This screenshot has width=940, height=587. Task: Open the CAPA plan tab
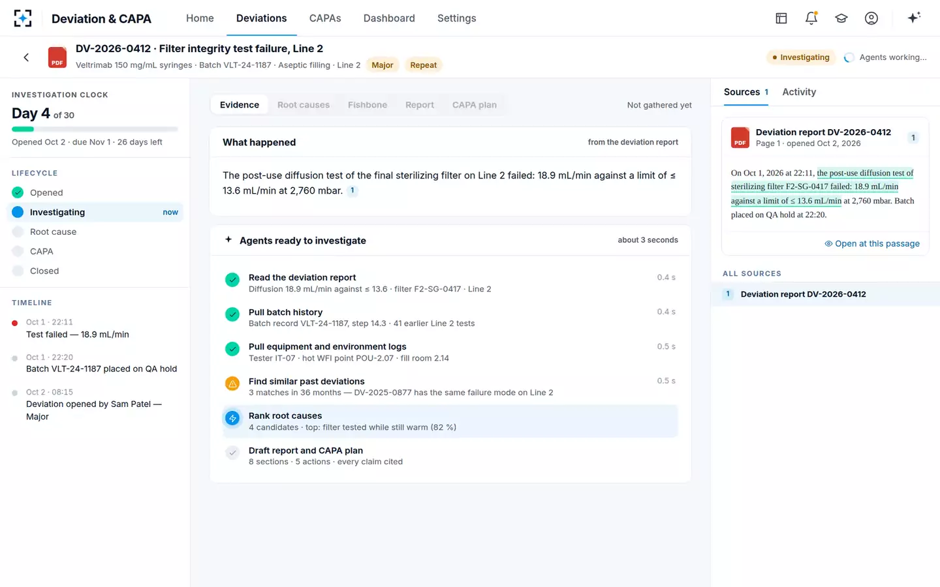(x=475, y=105)
